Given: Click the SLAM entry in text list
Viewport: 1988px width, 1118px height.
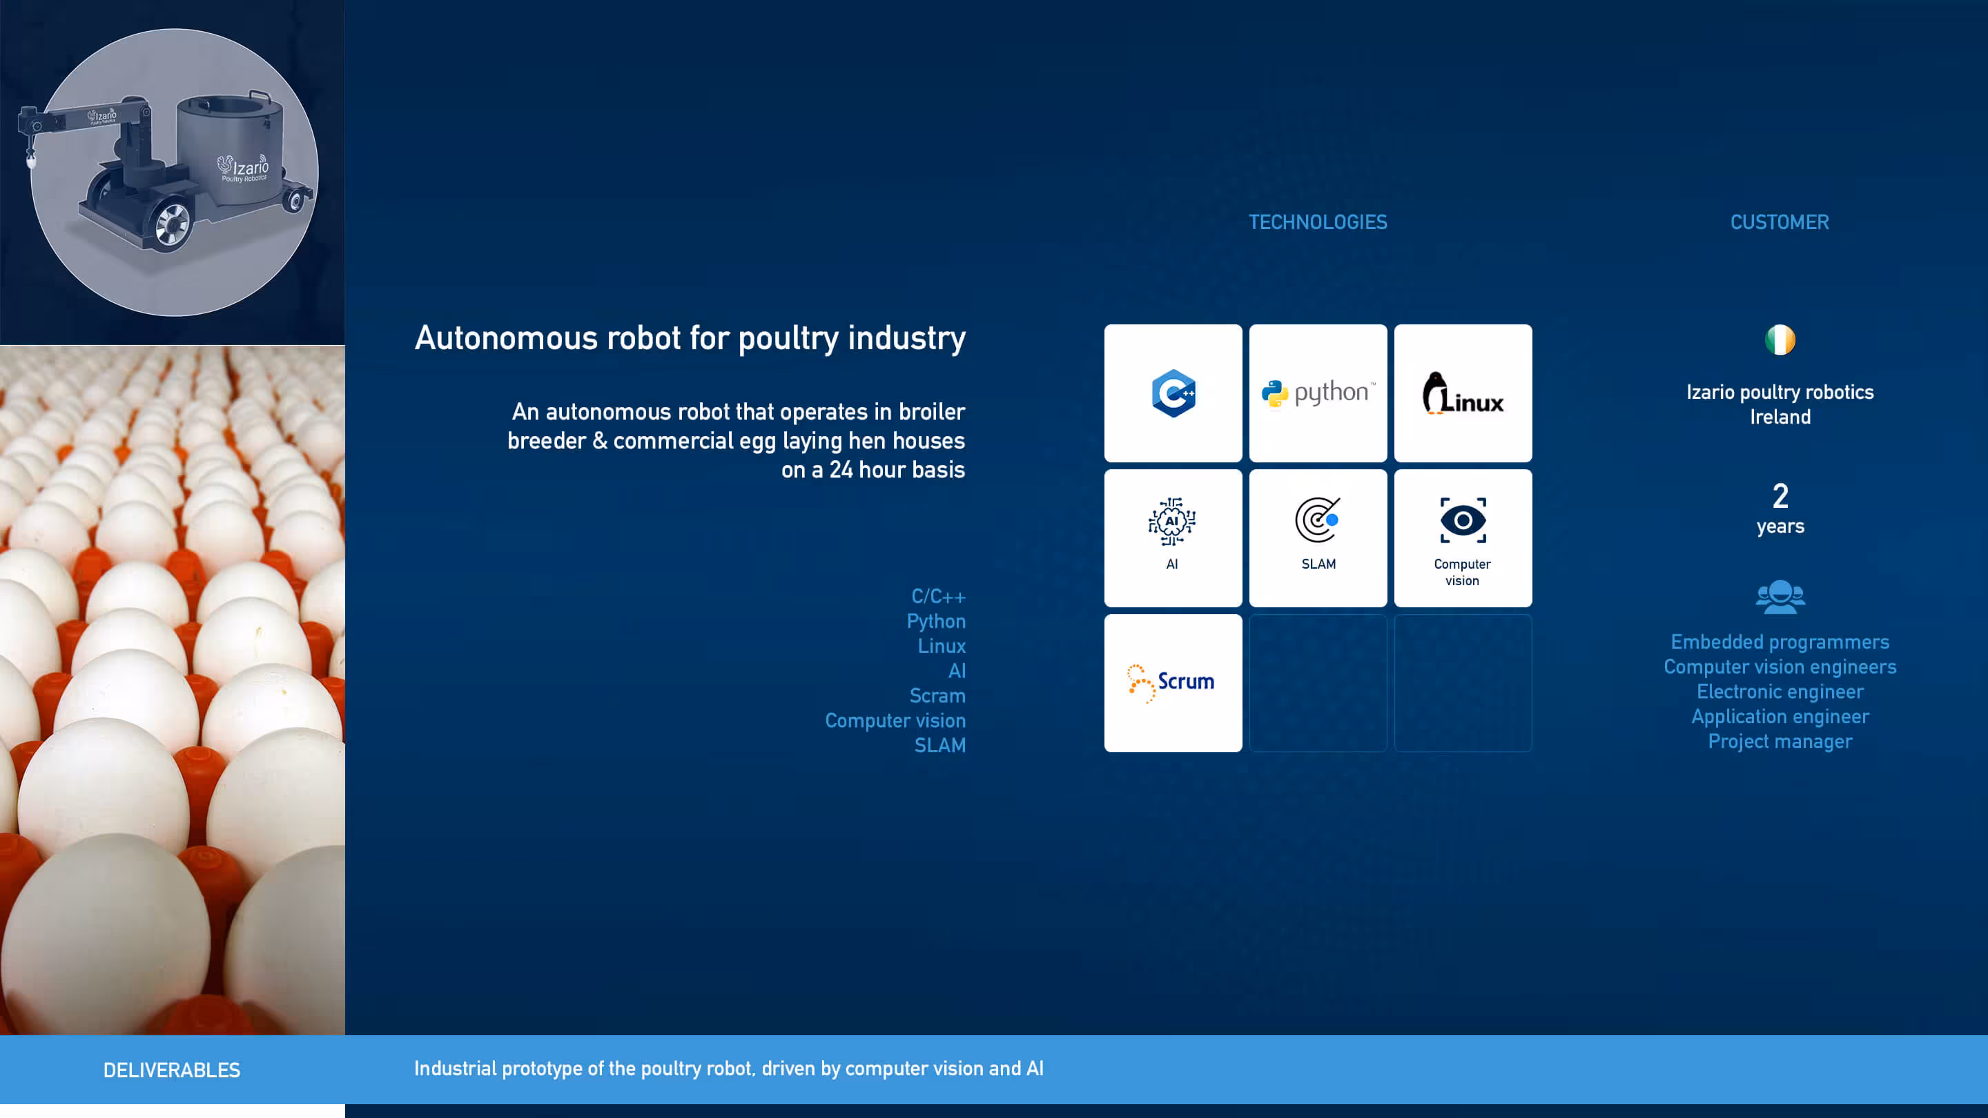Looking at the screenshot, I should pyautogui.click(x=939, y=745).
